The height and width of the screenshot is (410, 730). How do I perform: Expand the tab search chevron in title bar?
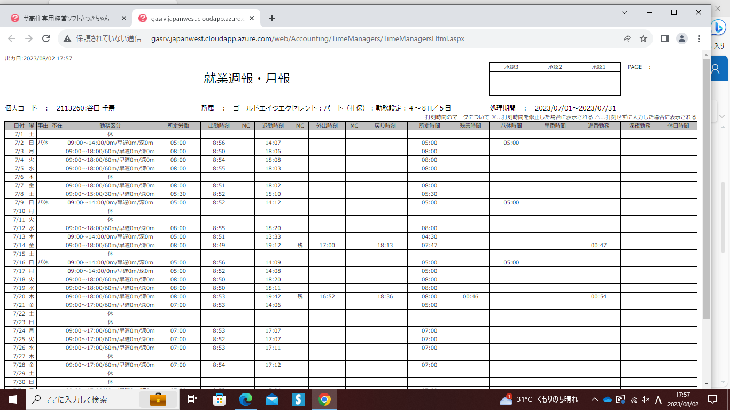(x=625, y=12)
